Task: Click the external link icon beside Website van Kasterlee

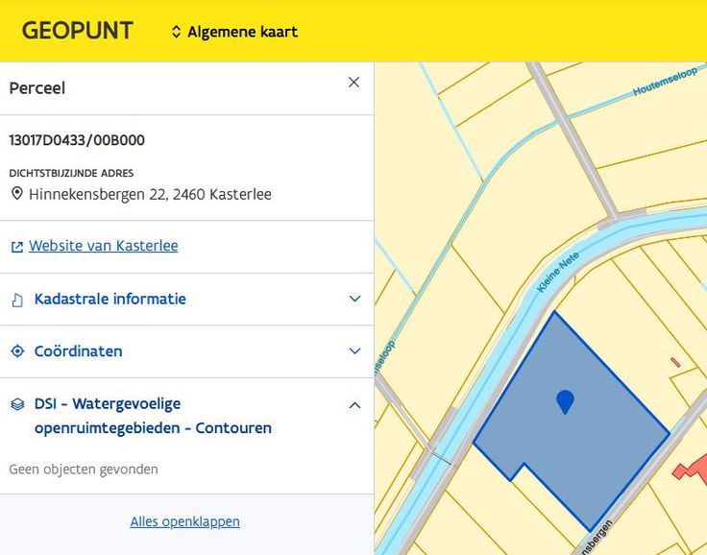Action: coord(16,247)
